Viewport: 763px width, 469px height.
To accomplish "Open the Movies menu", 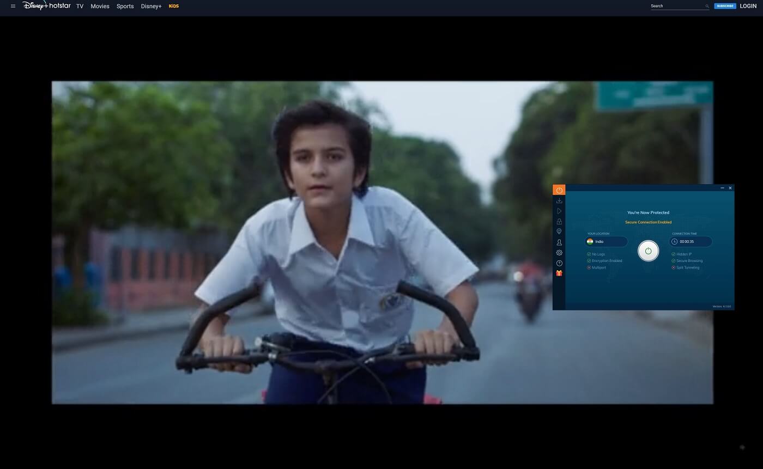I will tap(100, 6).
